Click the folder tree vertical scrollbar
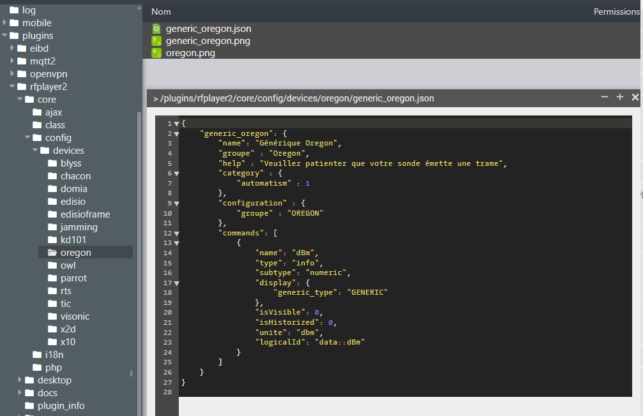 click(x=139, y=262)
